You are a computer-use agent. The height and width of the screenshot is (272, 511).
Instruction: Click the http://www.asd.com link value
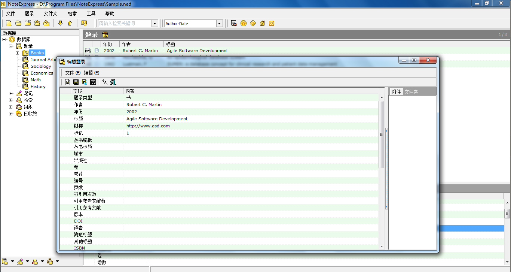click(x=148, y=126)
